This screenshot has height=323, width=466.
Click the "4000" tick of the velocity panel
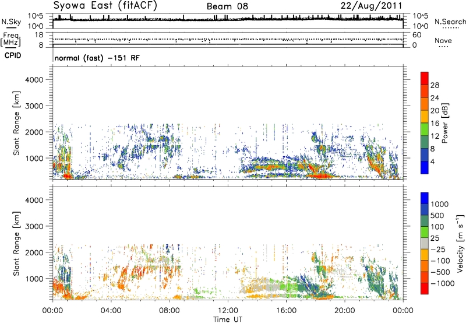(x=34, y=200)
